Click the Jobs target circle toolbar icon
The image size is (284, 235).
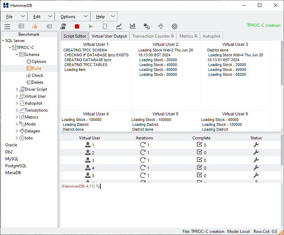pyautogui.click(x=175, y=26)
